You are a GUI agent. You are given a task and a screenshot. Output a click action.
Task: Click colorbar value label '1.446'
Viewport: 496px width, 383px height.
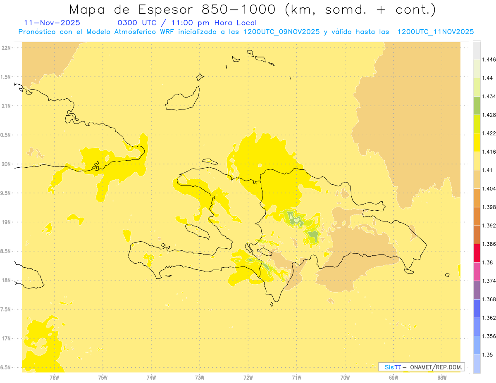point(490,59)
